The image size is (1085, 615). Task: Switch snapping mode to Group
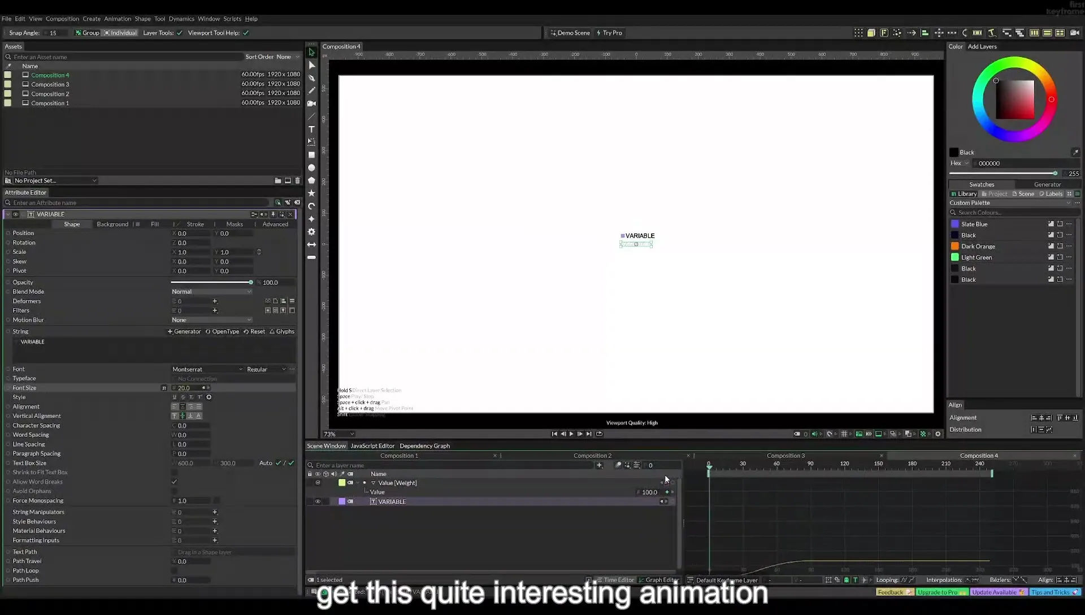(88, 33)
